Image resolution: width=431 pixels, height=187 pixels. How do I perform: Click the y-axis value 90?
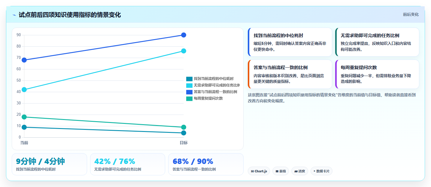[19, 35]
